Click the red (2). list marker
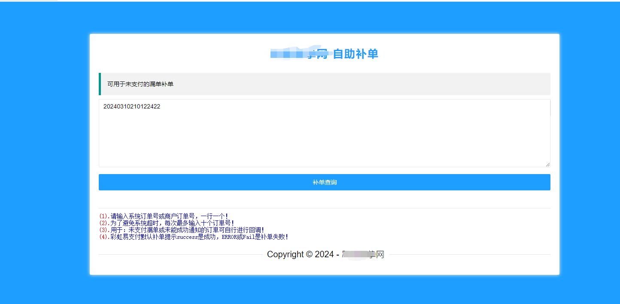Screen dimensions: 620x304 [104, 223]
